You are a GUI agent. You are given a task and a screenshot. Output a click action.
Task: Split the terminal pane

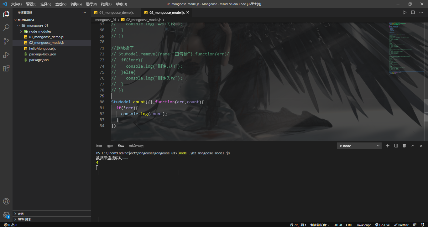click(x=396, y=146)
